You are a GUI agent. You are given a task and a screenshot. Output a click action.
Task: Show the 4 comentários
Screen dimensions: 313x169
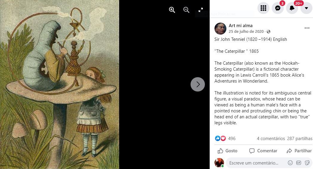271,139
